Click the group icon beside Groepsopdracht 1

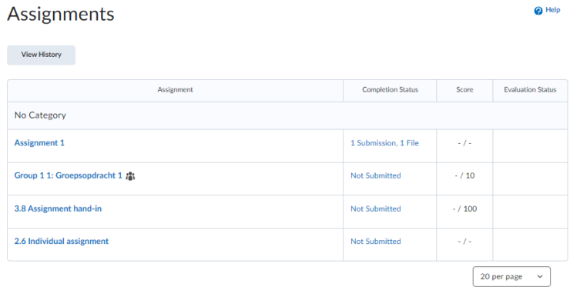130,176
